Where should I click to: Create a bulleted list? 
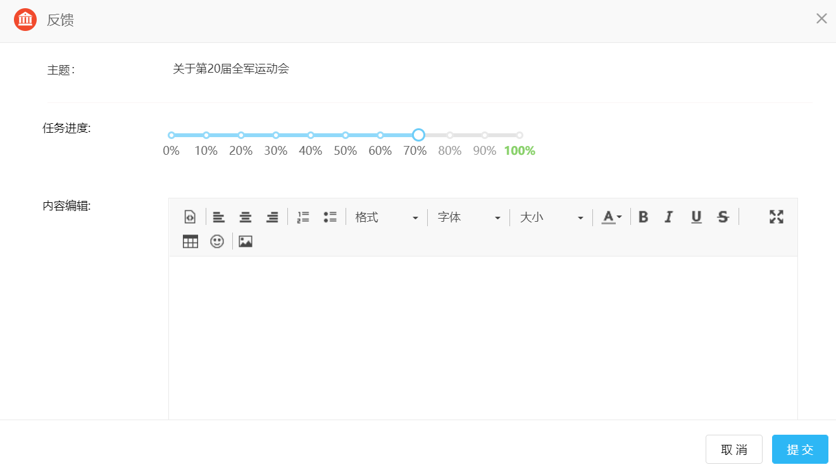click(330, 217)
